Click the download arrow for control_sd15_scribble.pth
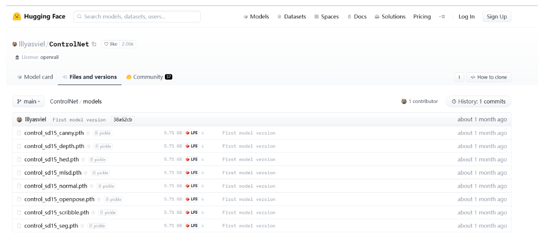550x246 pixels. [x=203, y=212]
